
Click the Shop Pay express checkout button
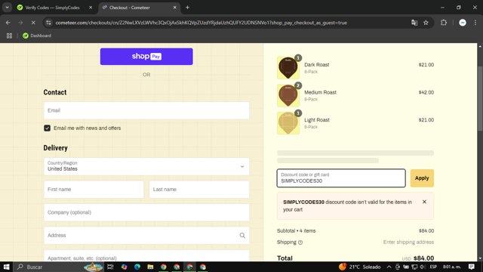146,57
